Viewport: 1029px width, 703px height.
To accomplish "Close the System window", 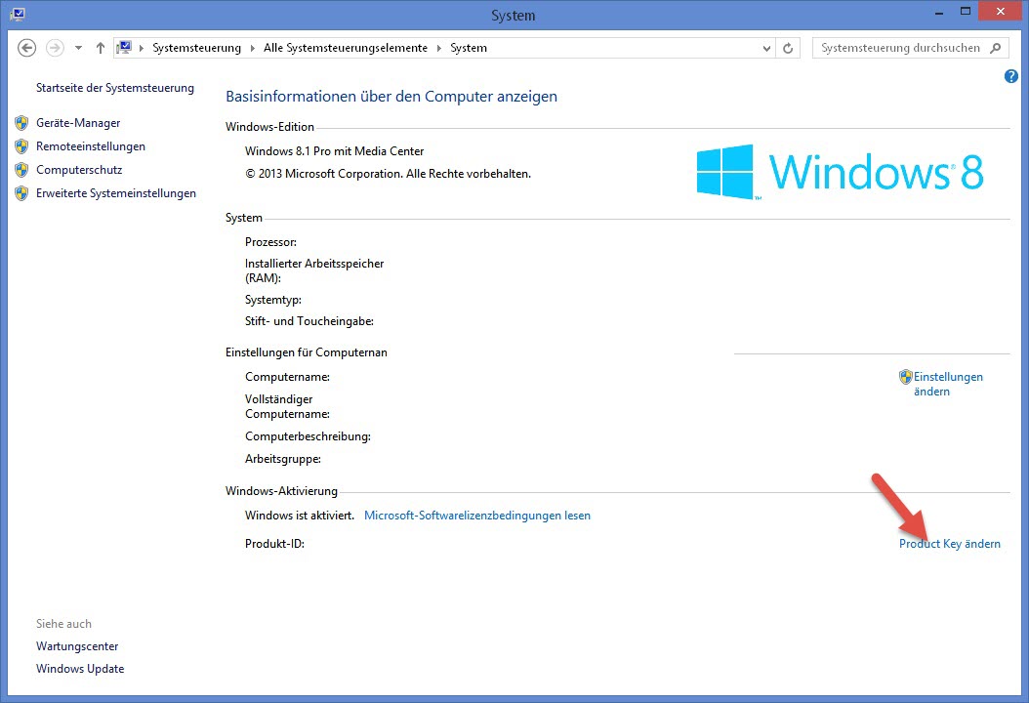I will (x=1000, y=11).
